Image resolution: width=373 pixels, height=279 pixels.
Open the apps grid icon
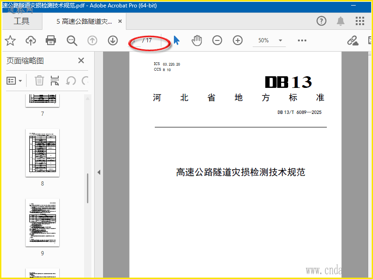point(360,21)
